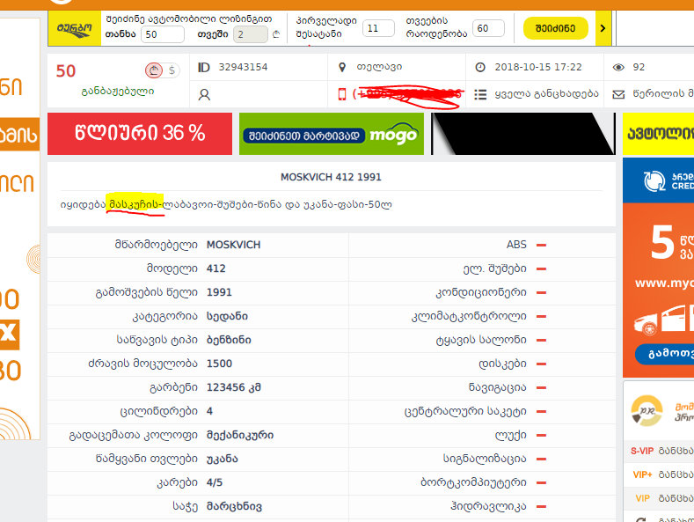694x522 pixels.
Task: Click the red mobile phone icon
Action: pos(341,94)
